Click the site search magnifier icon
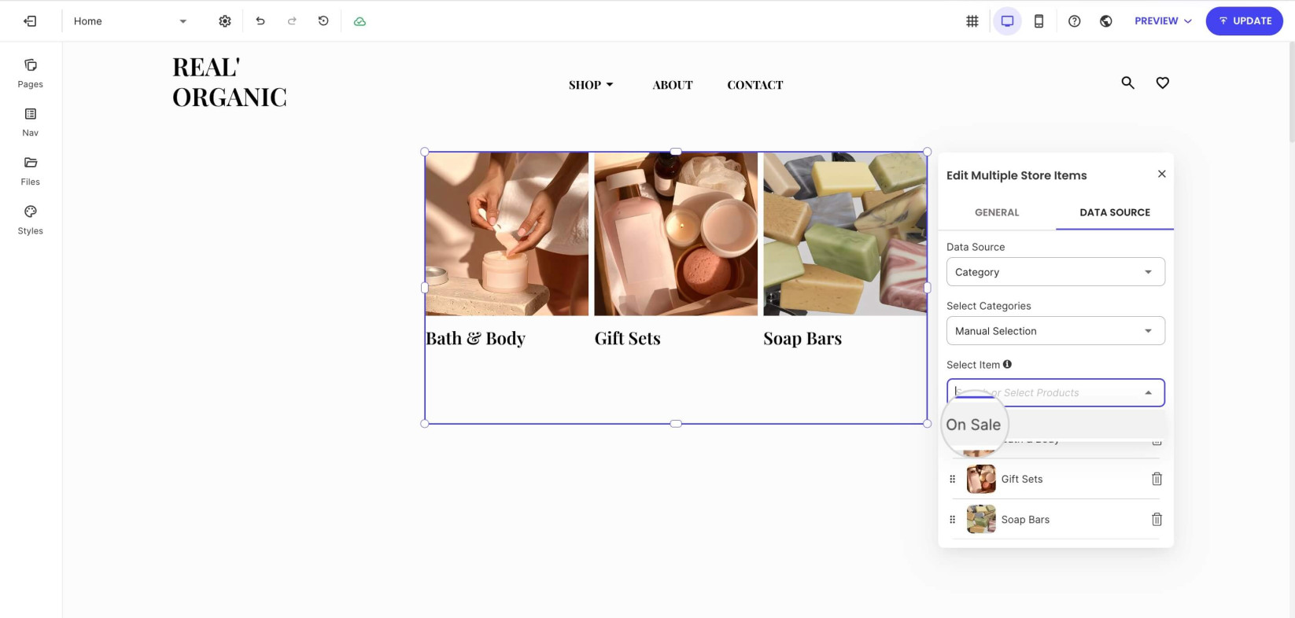Image resolution: width=1295 pixels, height=618 pixels. pos(1127,83)
